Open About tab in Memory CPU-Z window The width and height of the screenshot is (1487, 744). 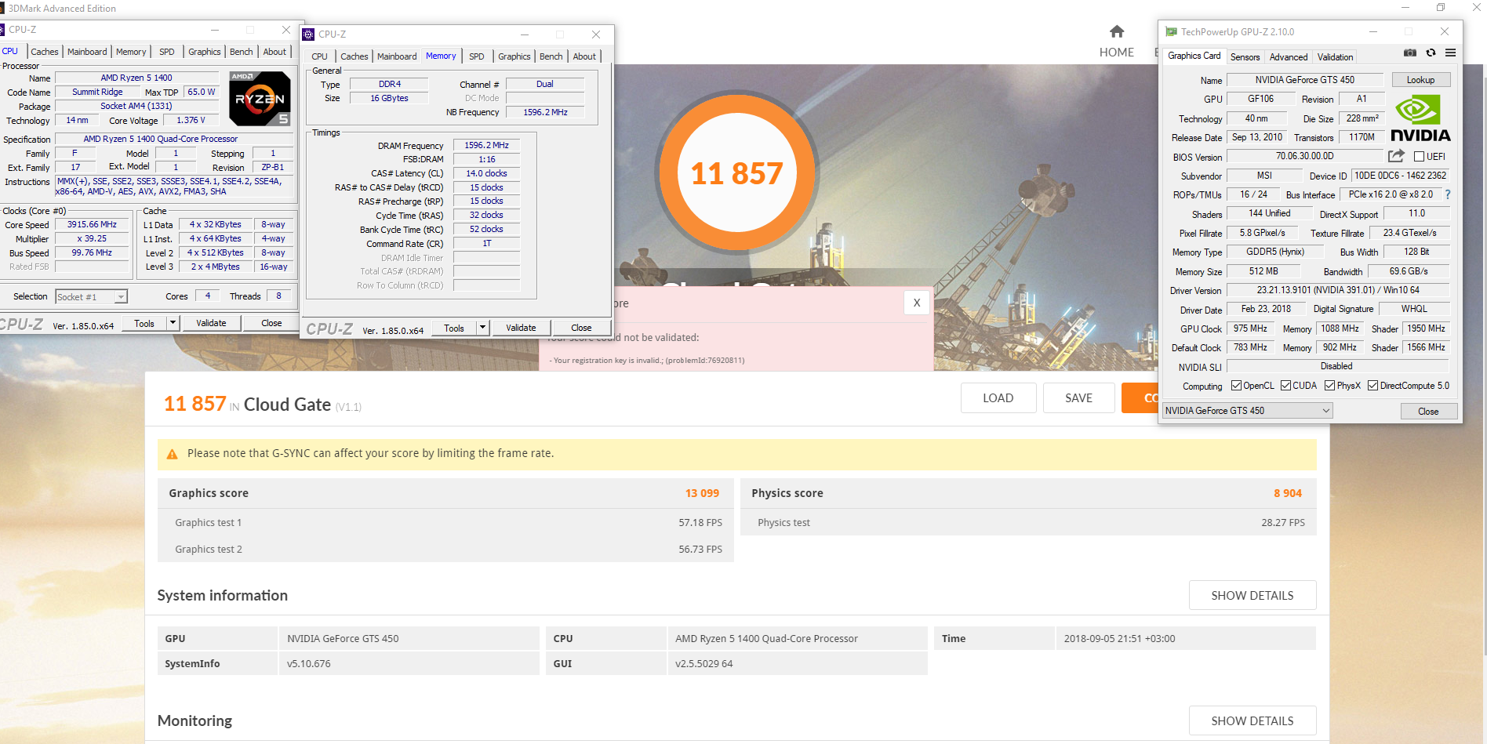584,56
